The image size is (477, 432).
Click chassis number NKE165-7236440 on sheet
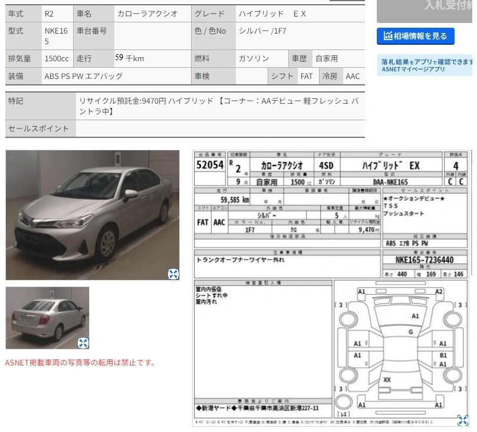click(x=425, y=260)
